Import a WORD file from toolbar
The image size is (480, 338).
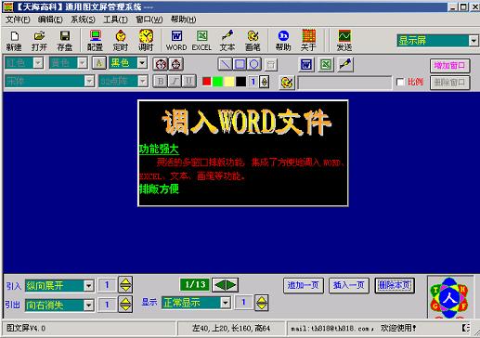[176, 41]
